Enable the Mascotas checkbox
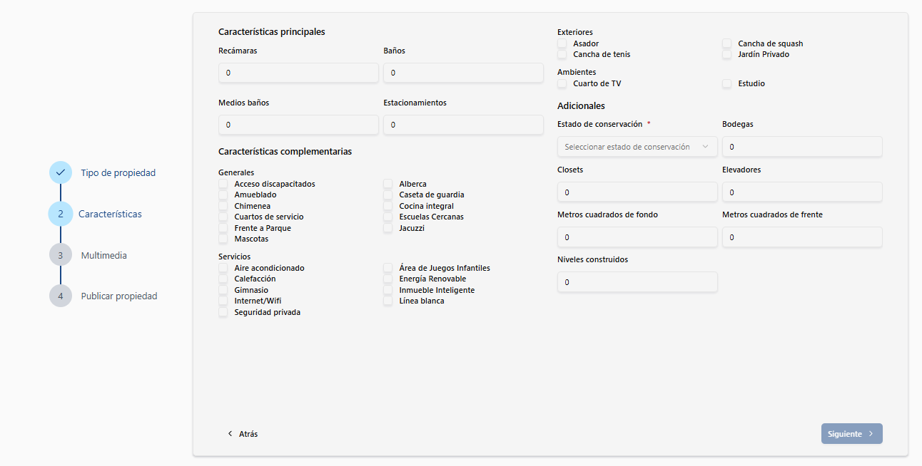Screen dimensions: 922x466 (223, 239)
